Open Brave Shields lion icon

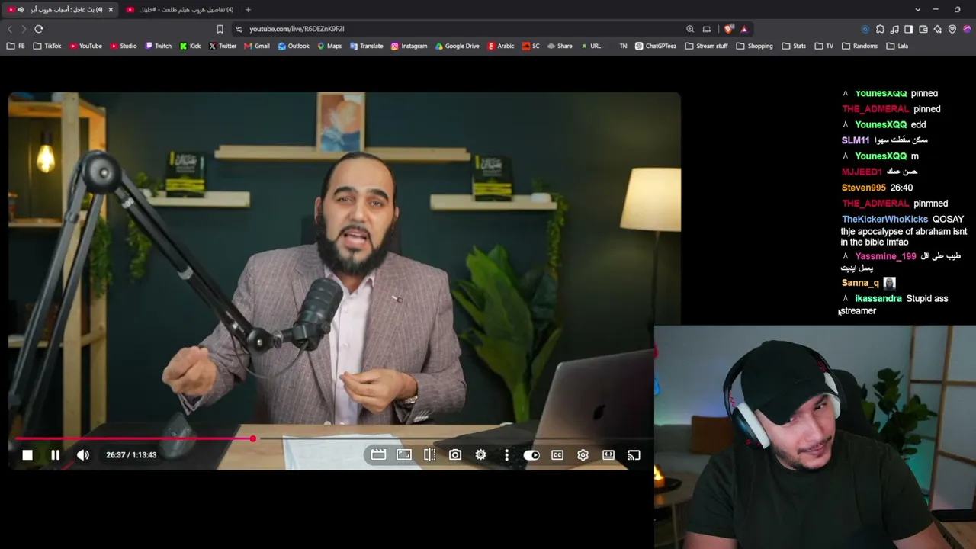tap(729, 29)
